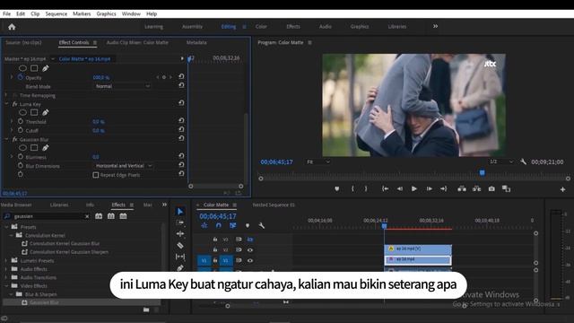Pick pen mask tool under Luma Key
The width and height of the screenshot is (574, 323).
[x=46, y=112]
